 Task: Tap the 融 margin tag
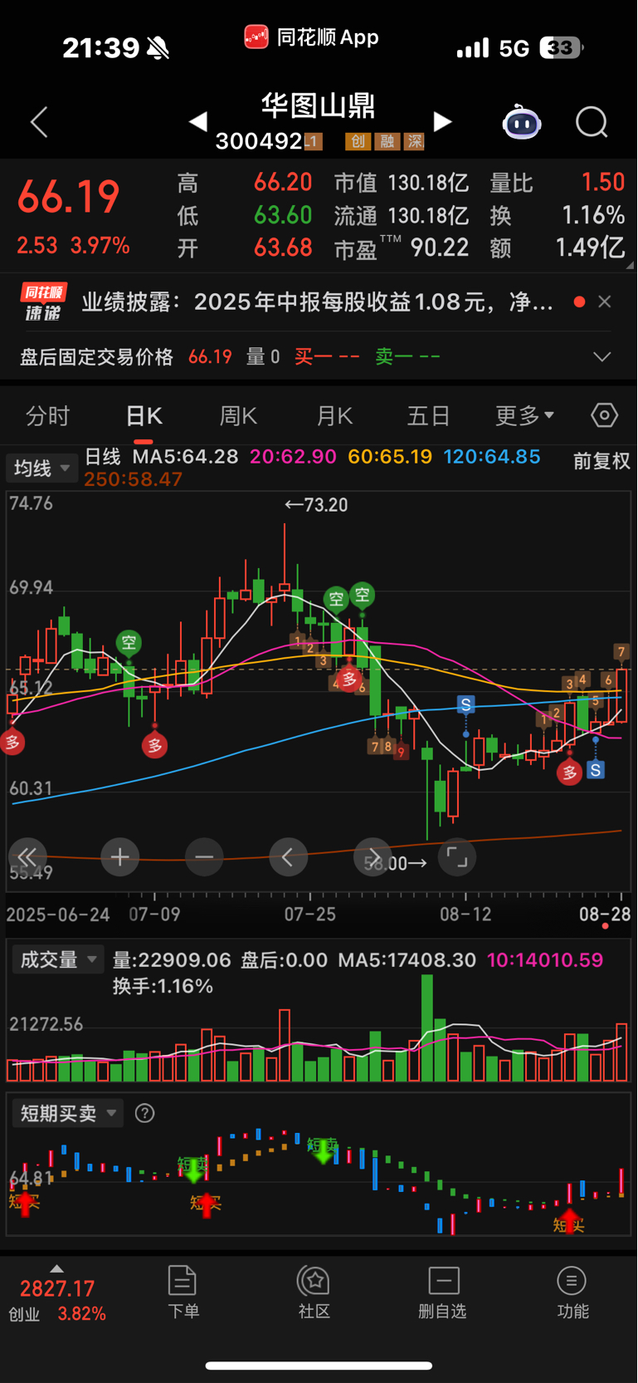pos(386,141)
